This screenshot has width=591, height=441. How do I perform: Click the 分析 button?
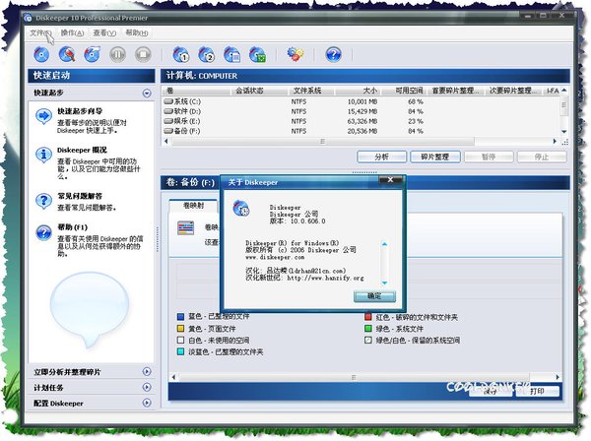pos(382,157)
